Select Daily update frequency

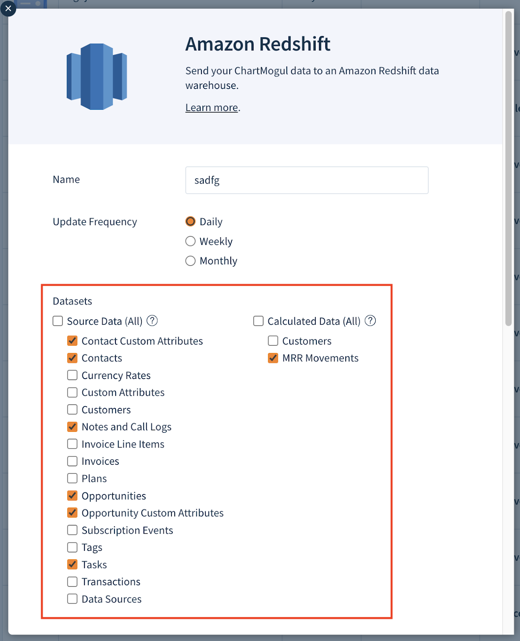[x=190, y=222]
